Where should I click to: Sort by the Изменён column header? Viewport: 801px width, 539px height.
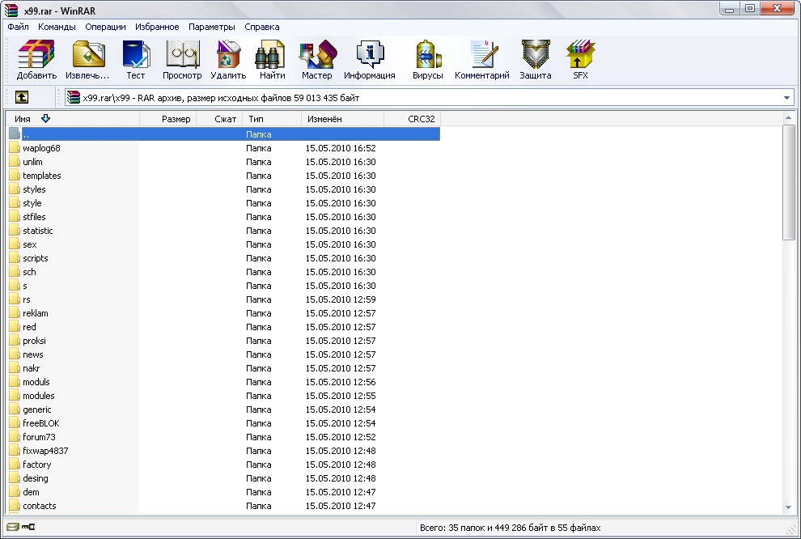[343, 119]
